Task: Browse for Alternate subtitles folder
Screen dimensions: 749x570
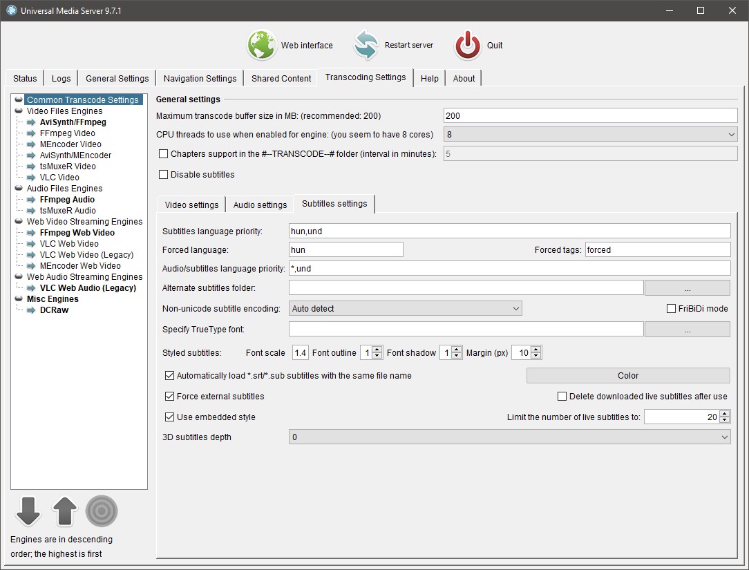Action: 688,288
